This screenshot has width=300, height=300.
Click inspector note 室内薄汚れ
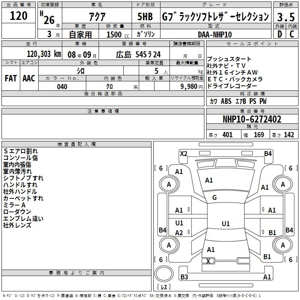pyautogui.click(x=17, y=171)
